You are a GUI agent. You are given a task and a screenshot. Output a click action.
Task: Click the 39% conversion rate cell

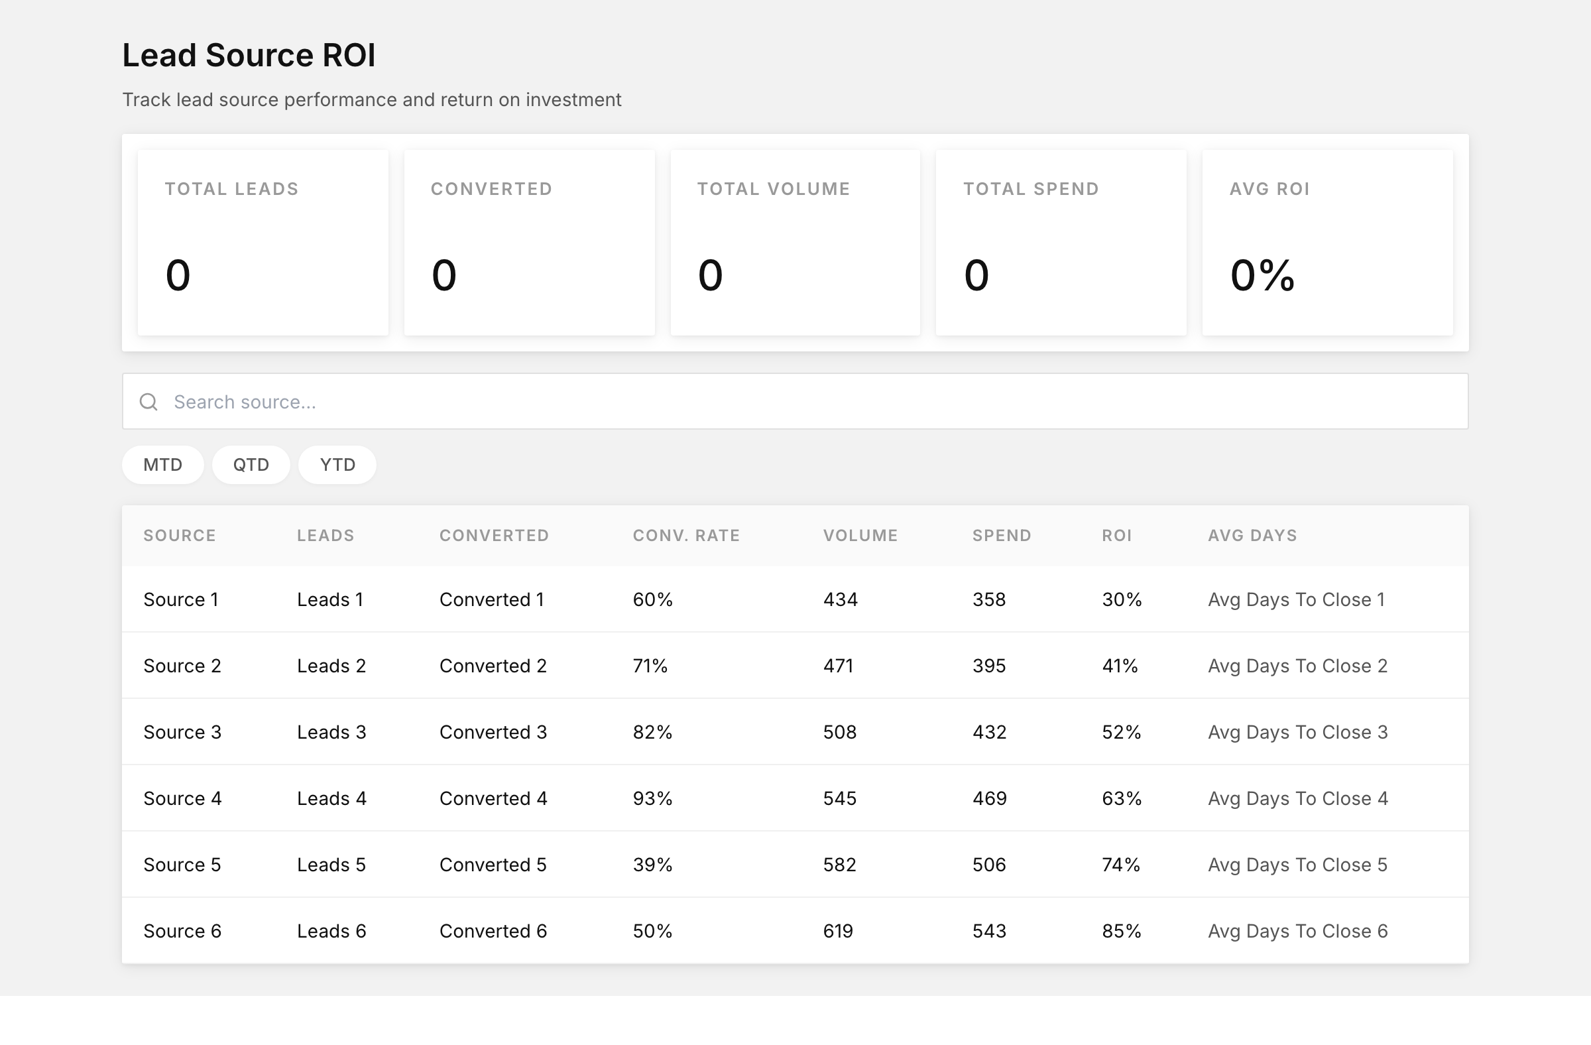pos(652,865)
